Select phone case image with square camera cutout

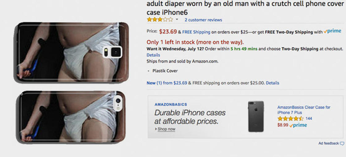coord(71,52)
